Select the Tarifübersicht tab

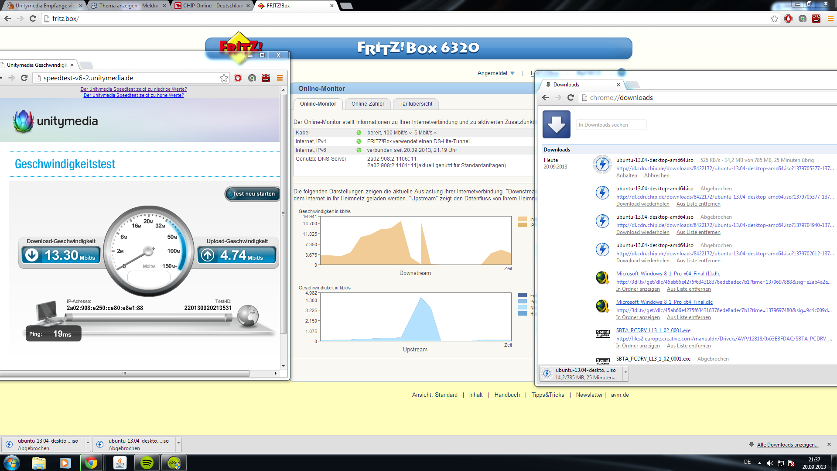tap(416, 104)
